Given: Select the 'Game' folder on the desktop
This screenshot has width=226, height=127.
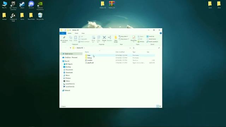Looking at the screenshot, I should pyautogui.click(x=22, y=16).
